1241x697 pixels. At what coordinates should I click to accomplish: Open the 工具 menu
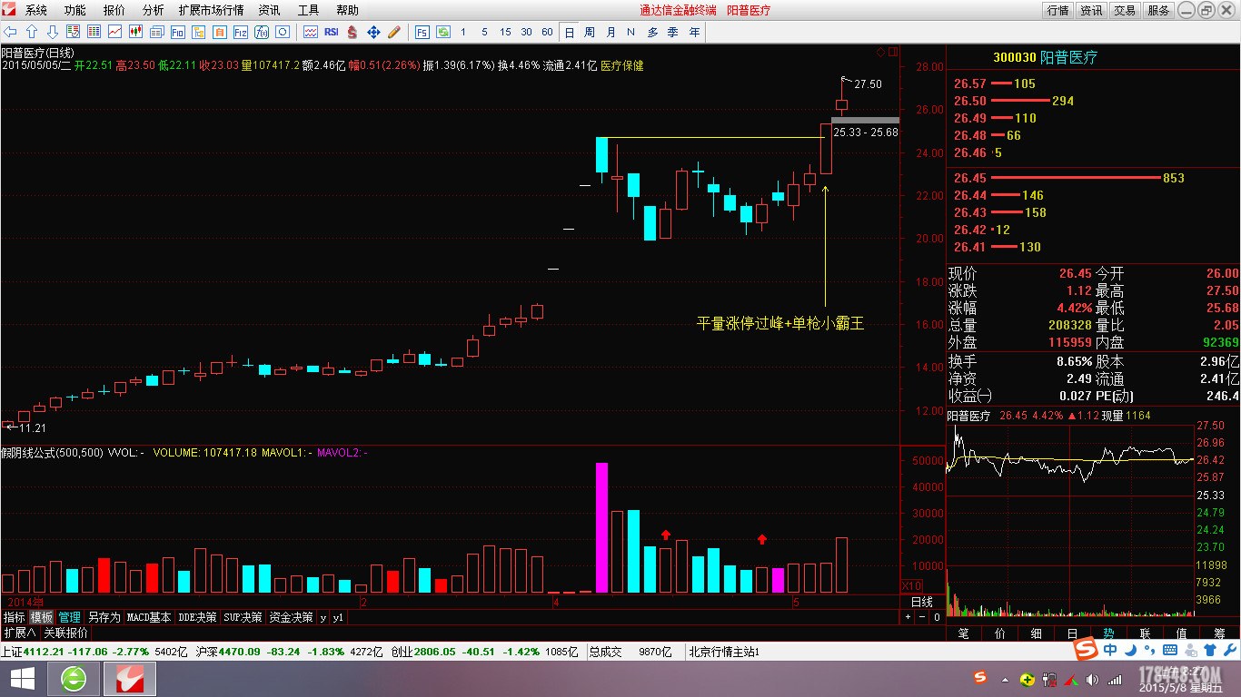tap(309, 10)
